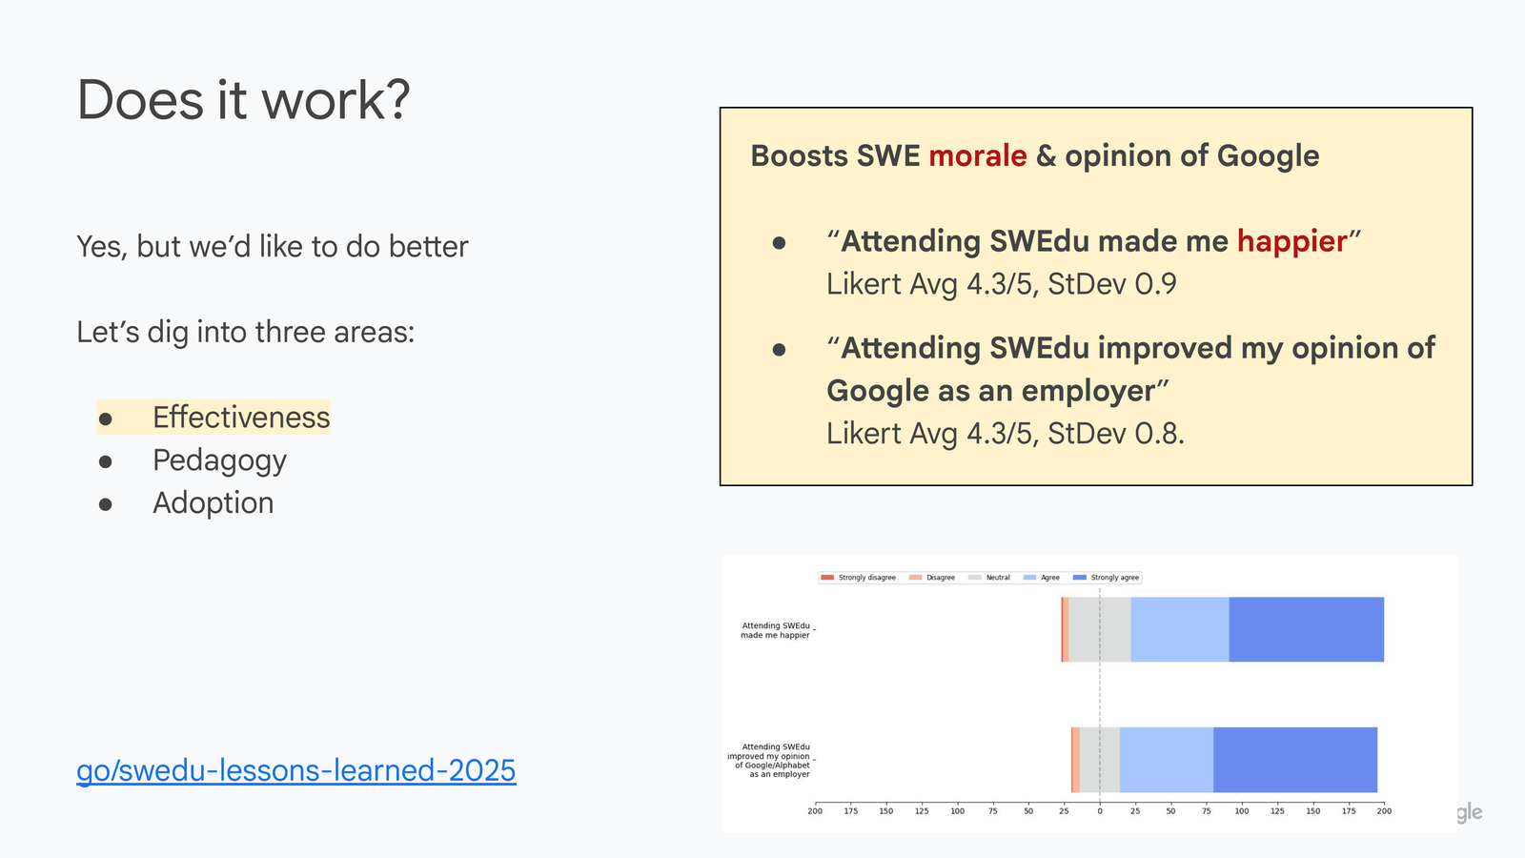
Task: Click the 'Strongly disagree' legend swatch
Action: [827, 578]
